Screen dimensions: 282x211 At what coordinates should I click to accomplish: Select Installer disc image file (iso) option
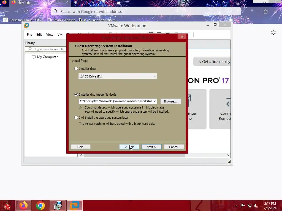(76, 95)
